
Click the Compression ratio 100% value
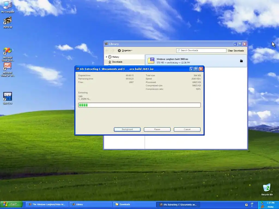point(198,89)
